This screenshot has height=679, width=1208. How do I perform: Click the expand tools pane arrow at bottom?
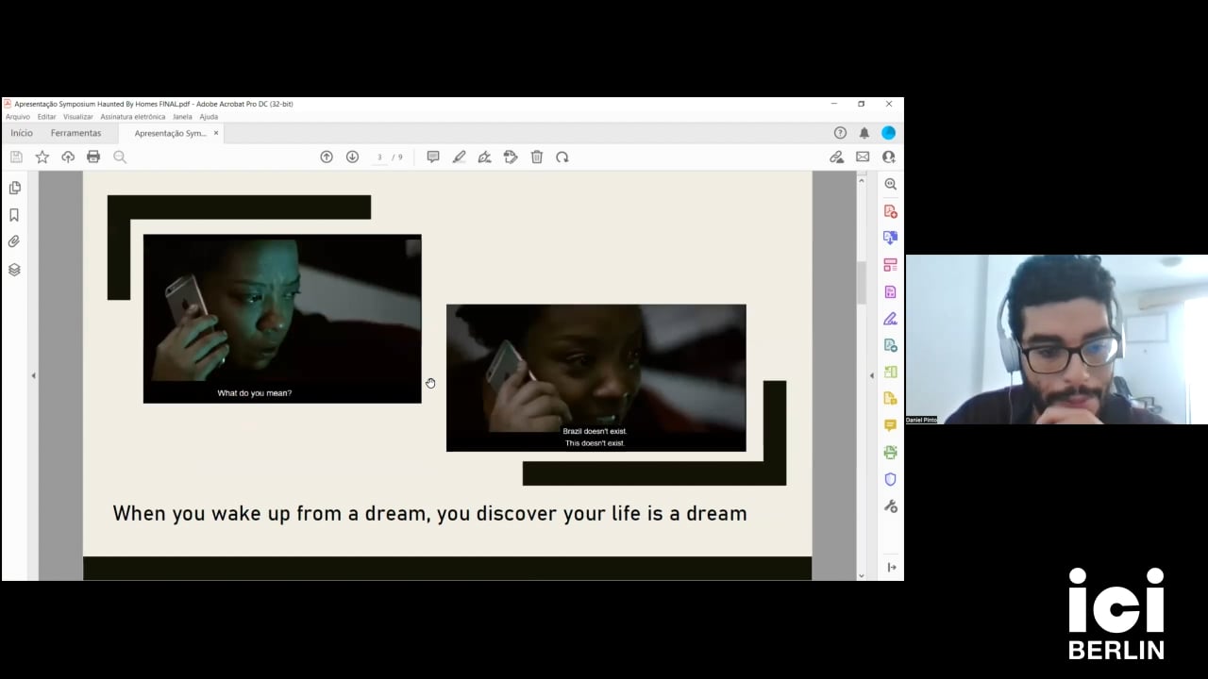point(892,567)
